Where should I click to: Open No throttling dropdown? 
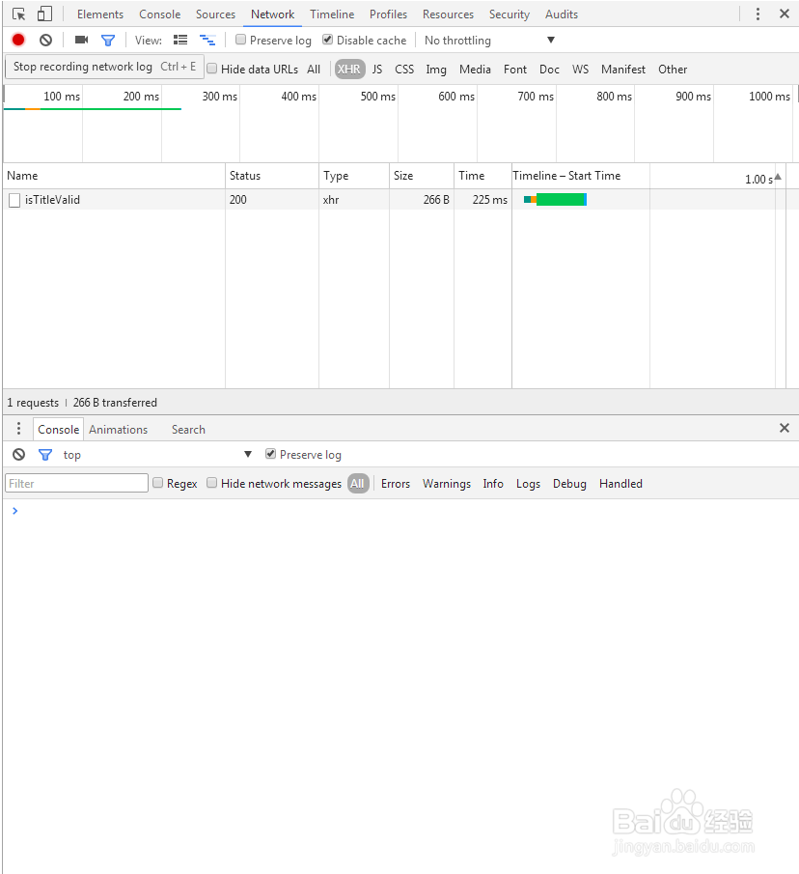[489, 41]
